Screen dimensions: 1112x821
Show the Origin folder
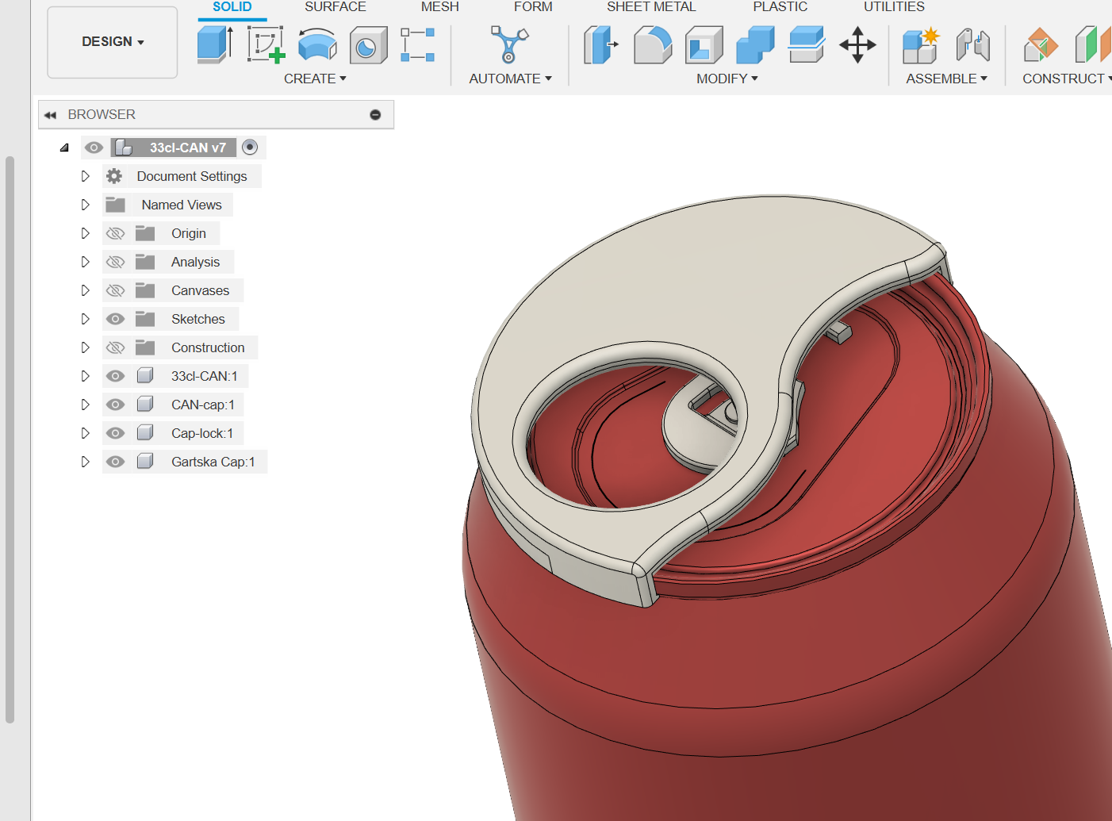click(115, 232)
